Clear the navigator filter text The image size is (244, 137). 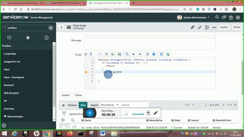tap(51, 28)
